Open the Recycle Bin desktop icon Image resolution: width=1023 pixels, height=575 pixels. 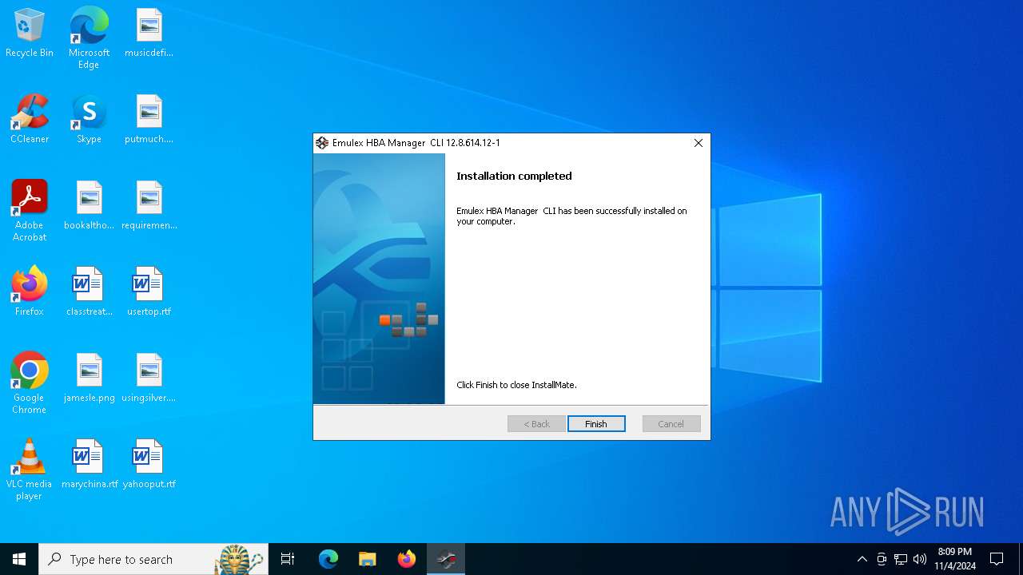[30, 34]
